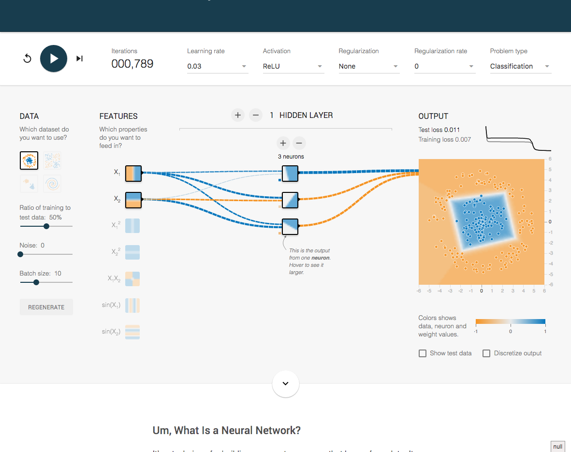Open the Regularization rate dropdown
This screenshot has width=571, height=452.
445,66
